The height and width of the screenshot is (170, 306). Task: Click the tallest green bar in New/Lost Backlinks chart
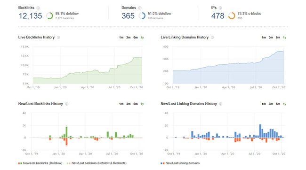66,132
